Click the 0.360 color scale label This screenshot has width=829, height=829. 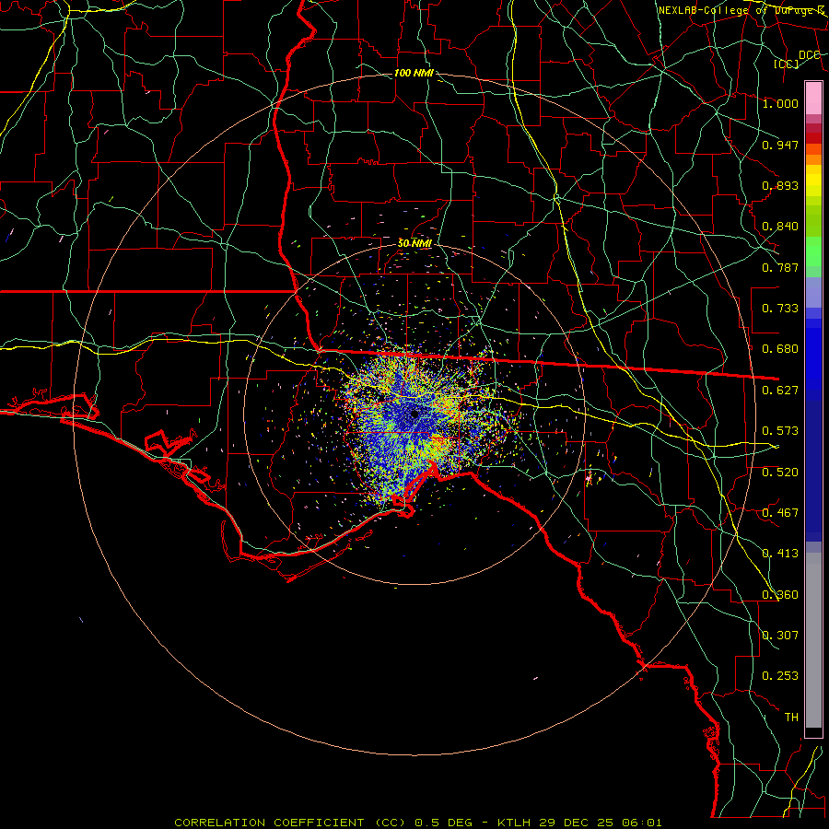[x=780, y=595]
